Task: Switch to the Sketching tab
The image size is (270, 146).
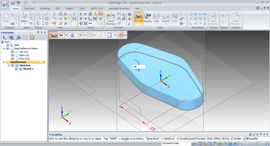Action: click(29, 8)
